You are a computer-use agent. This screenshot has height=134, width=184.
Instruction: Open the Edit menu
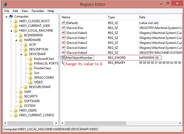[15, 11]
